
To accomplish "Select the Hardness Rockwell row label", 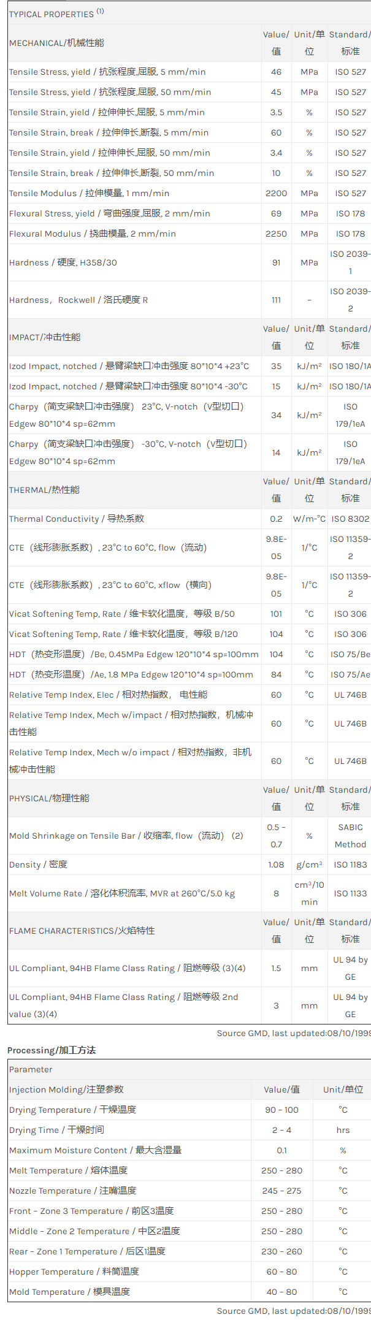I will [x=78, y=300].
